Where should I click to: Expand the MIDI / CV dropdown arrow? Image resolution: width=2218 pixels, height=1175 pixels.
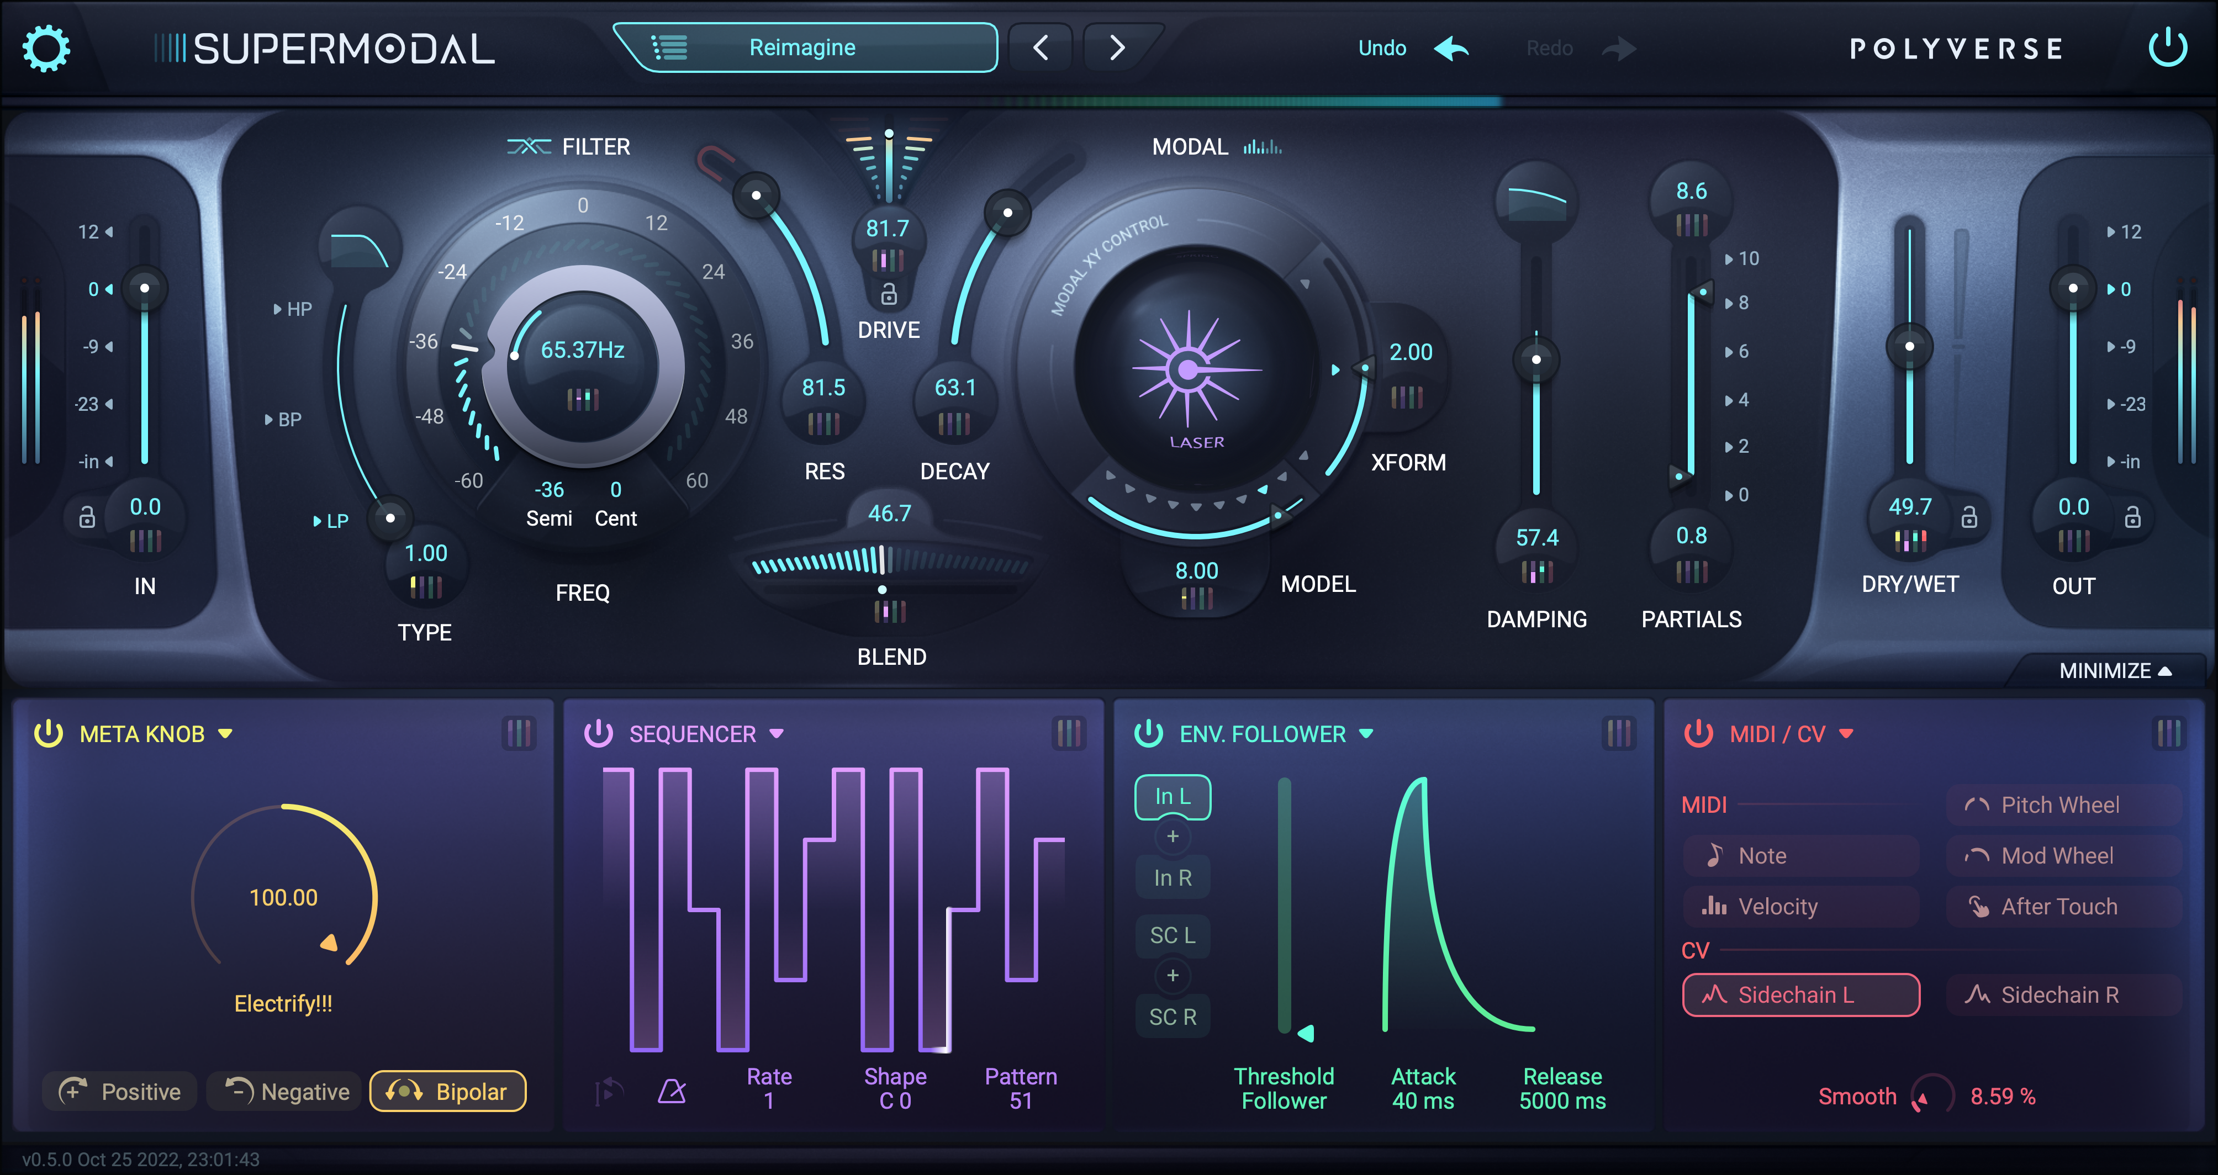(1845, 734)
